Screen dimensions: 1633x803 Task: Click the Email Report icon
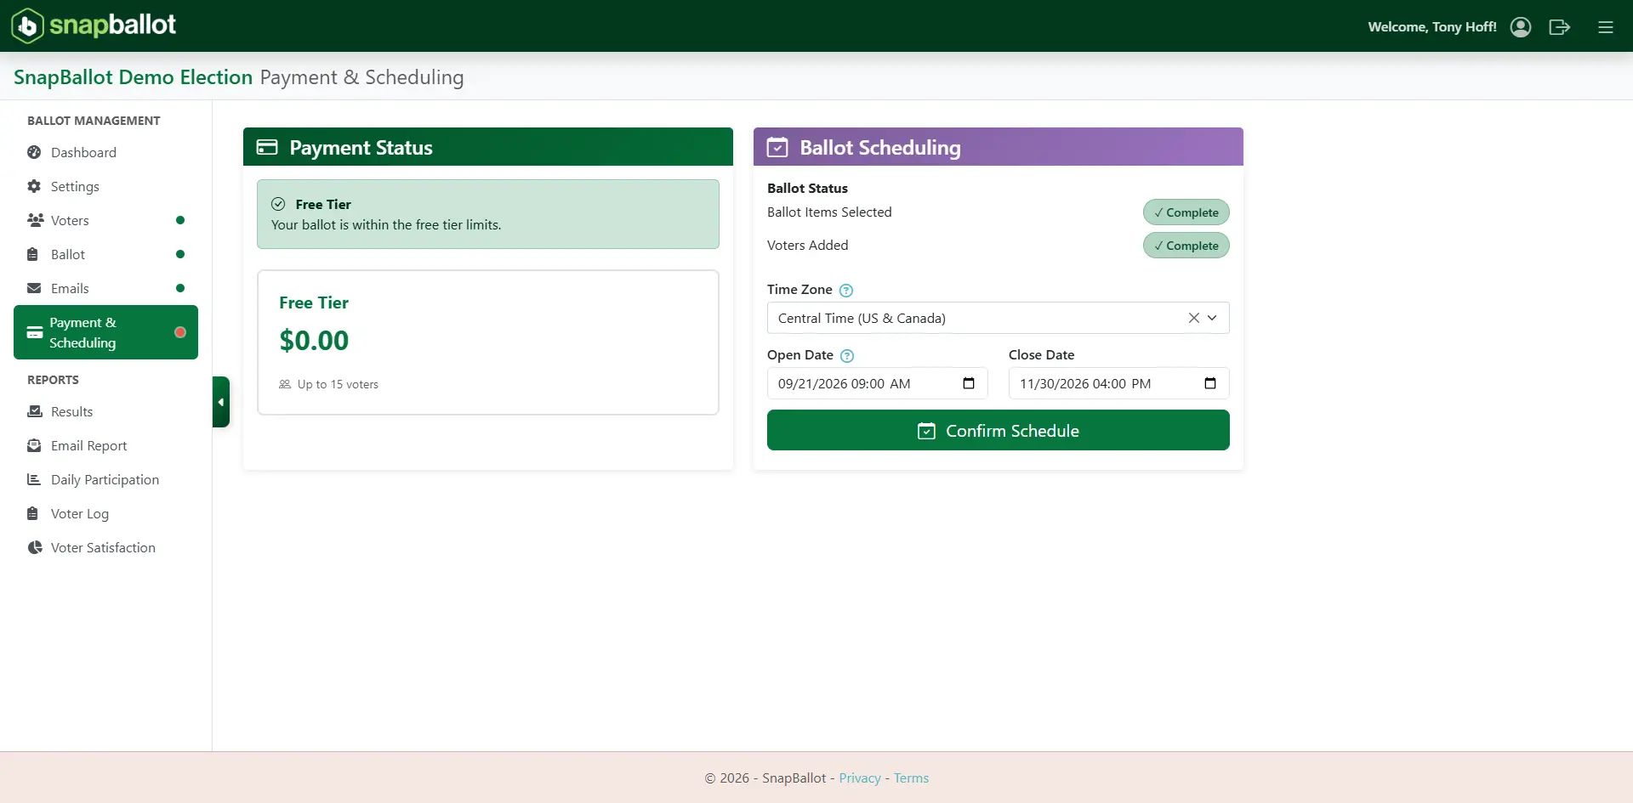click(x=34, y=445)
